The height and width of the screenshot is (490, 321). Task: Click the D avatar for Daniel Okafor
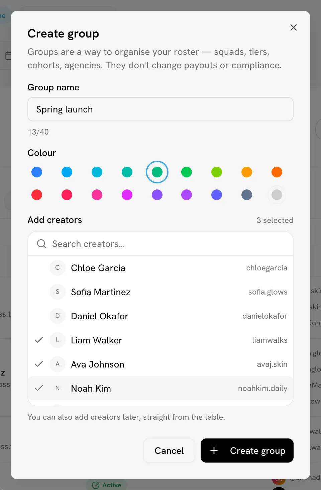click(x=58, y=316)
